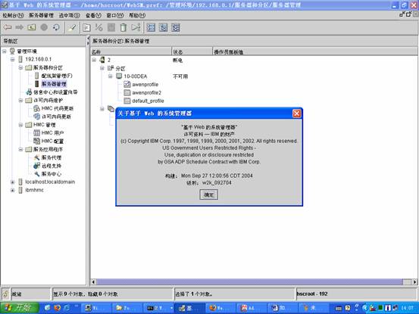Click the 信息中心和设置向导 icon
Screen dimensions: 419x314
29,92
